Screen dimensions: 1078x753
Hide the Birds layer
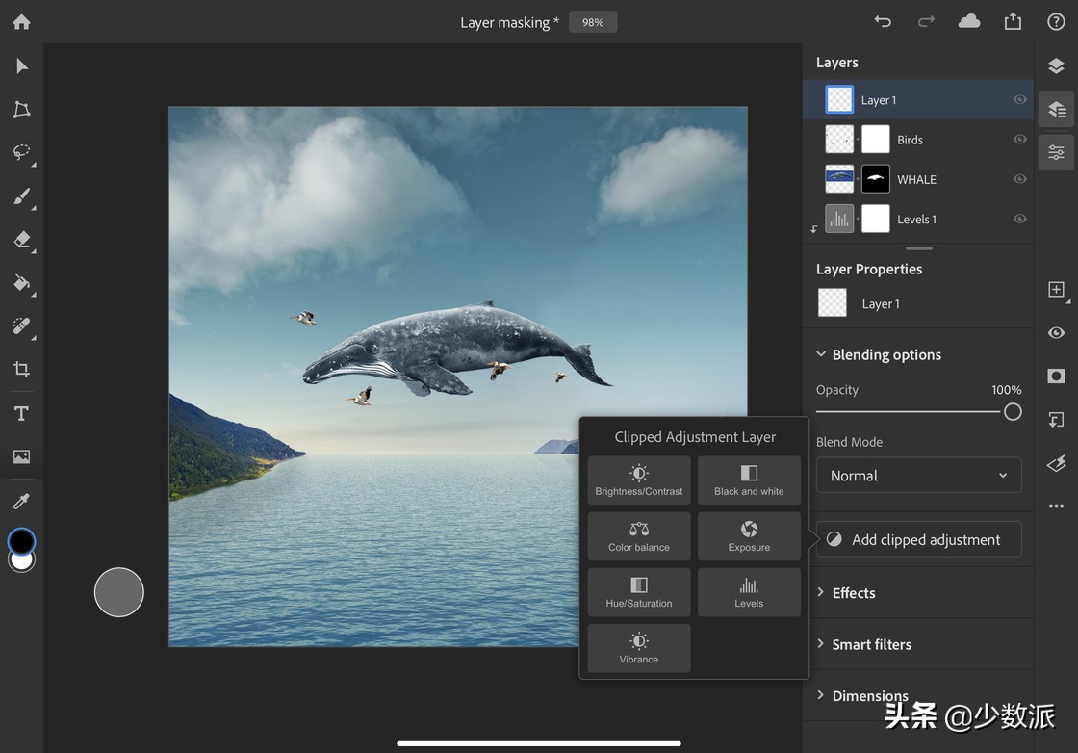point(1019,139)
